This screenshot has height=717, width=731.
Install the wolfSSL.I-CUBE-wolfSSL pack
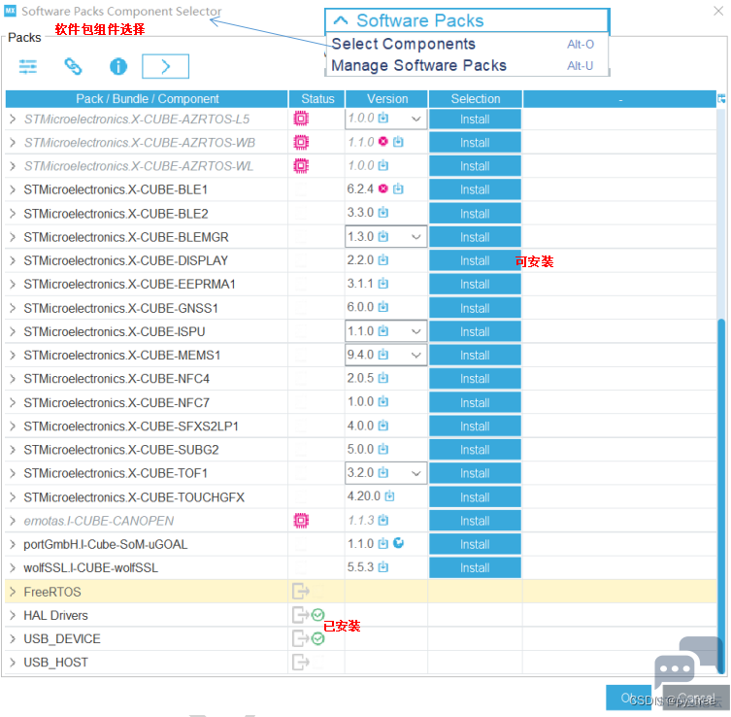[x=475, y=567]
